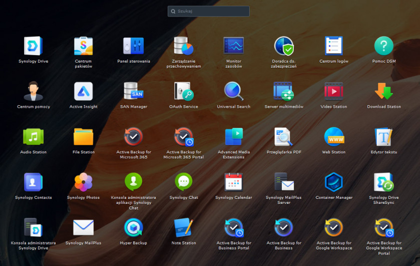
Task: Open SAN Manager
Action: click(133, 91)
